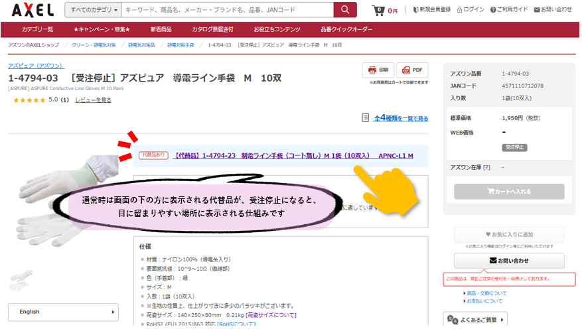Open ★キャンペーン・特集★ menu
This screenshot has height=335, width=582.
[x=102, y=29]
